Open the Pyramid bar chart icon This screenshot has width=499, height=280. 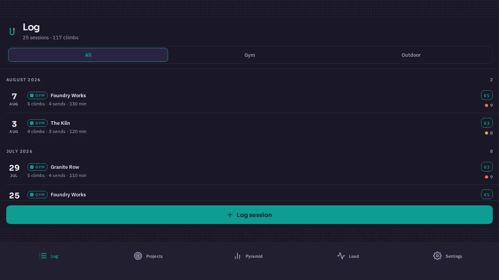coord(237,256)
